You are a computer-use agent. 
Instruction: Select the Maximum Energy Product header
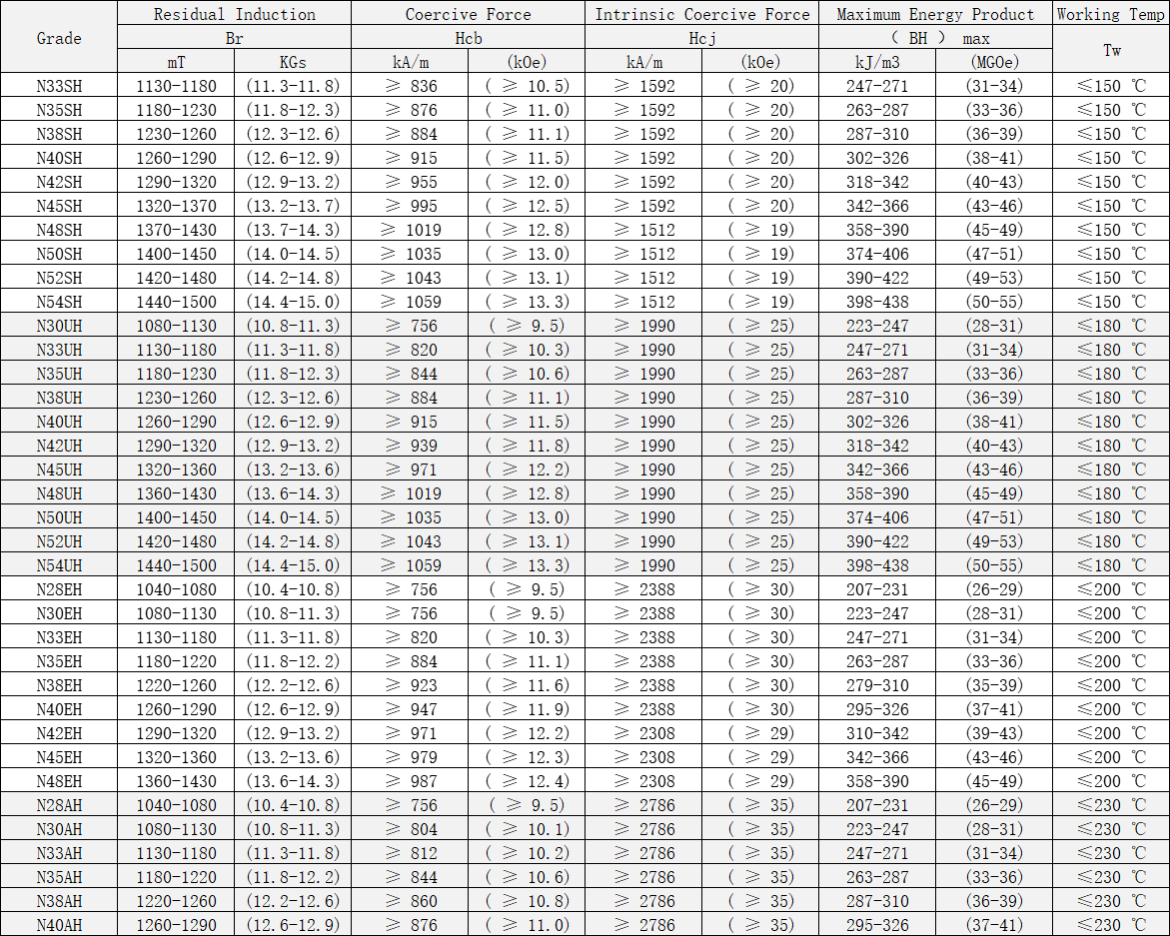(935, 14)
